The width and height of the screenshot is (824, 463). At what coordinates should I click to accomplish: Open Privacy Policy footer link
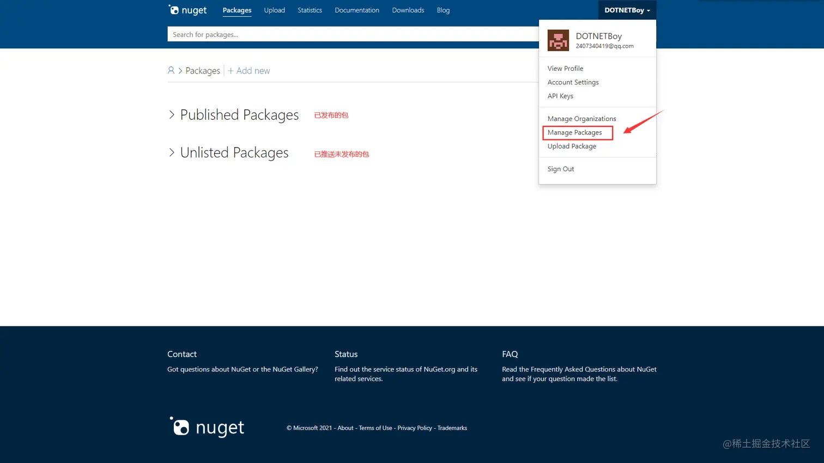pos(415,428)
